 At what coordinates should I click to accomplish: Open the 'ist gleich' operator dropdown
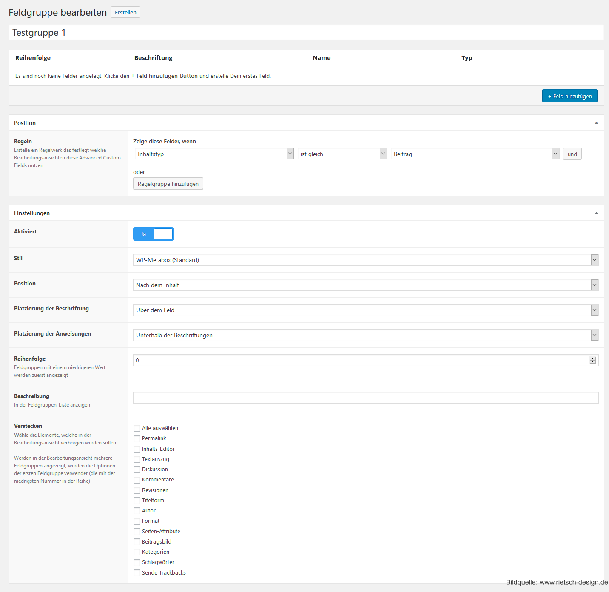point(342,154)
